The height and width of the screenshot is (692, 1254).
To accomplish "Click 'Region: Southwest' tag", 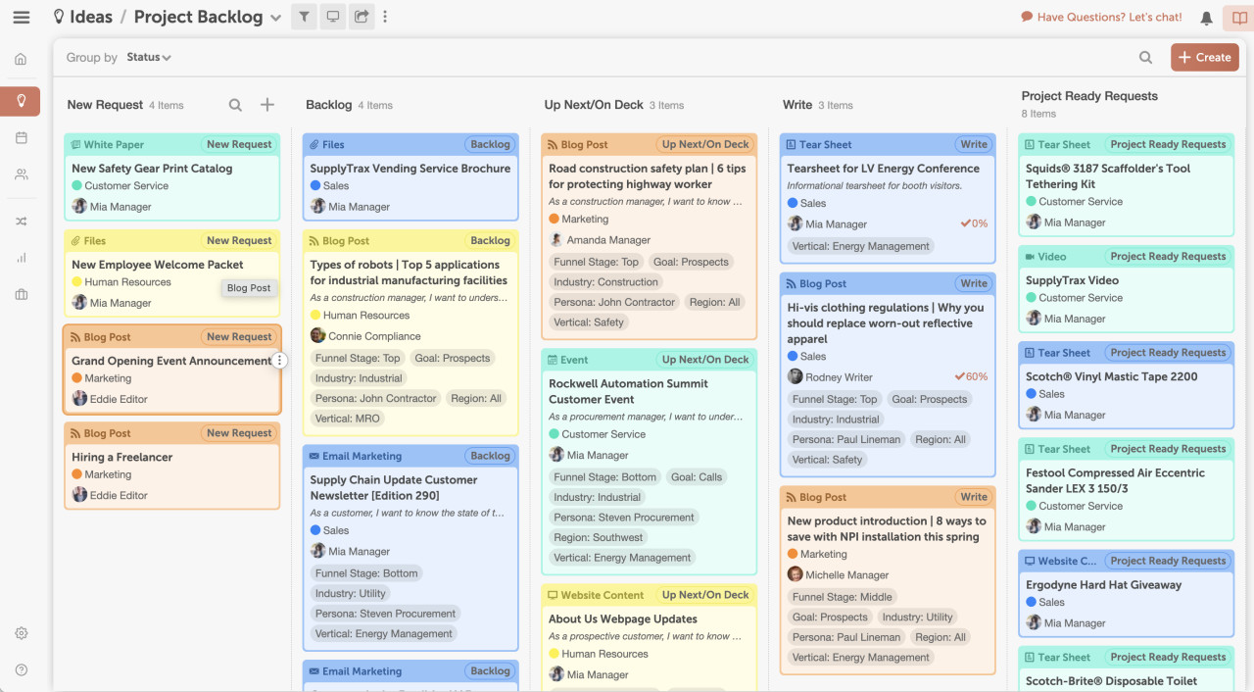I will pyautogui.click(x=599, y=537).
